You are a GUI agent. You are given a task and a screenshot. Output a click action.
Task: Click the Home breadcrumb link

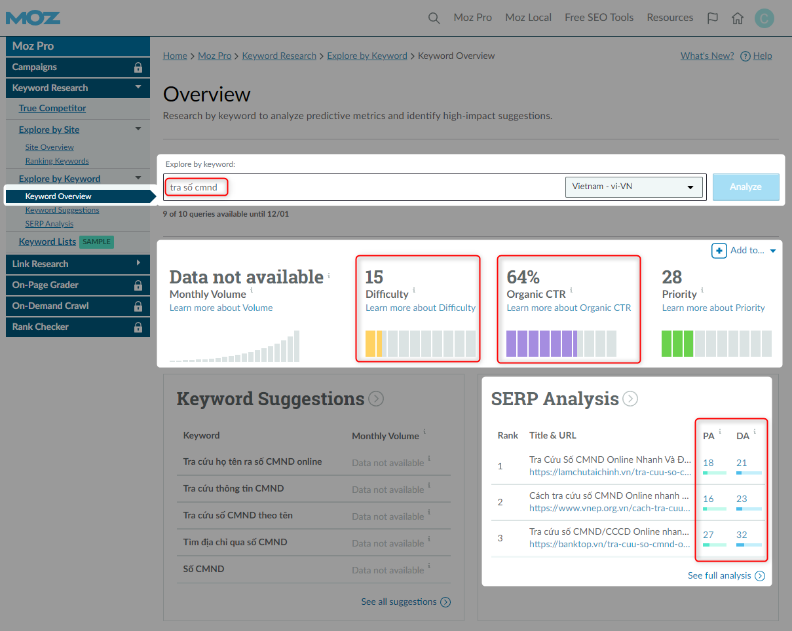(175, 56)
